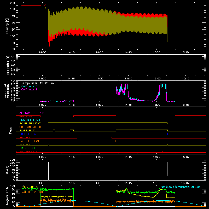209x209 pixels.
Task: Click the AAZ_FLAG label
Action: coord(26,144)
